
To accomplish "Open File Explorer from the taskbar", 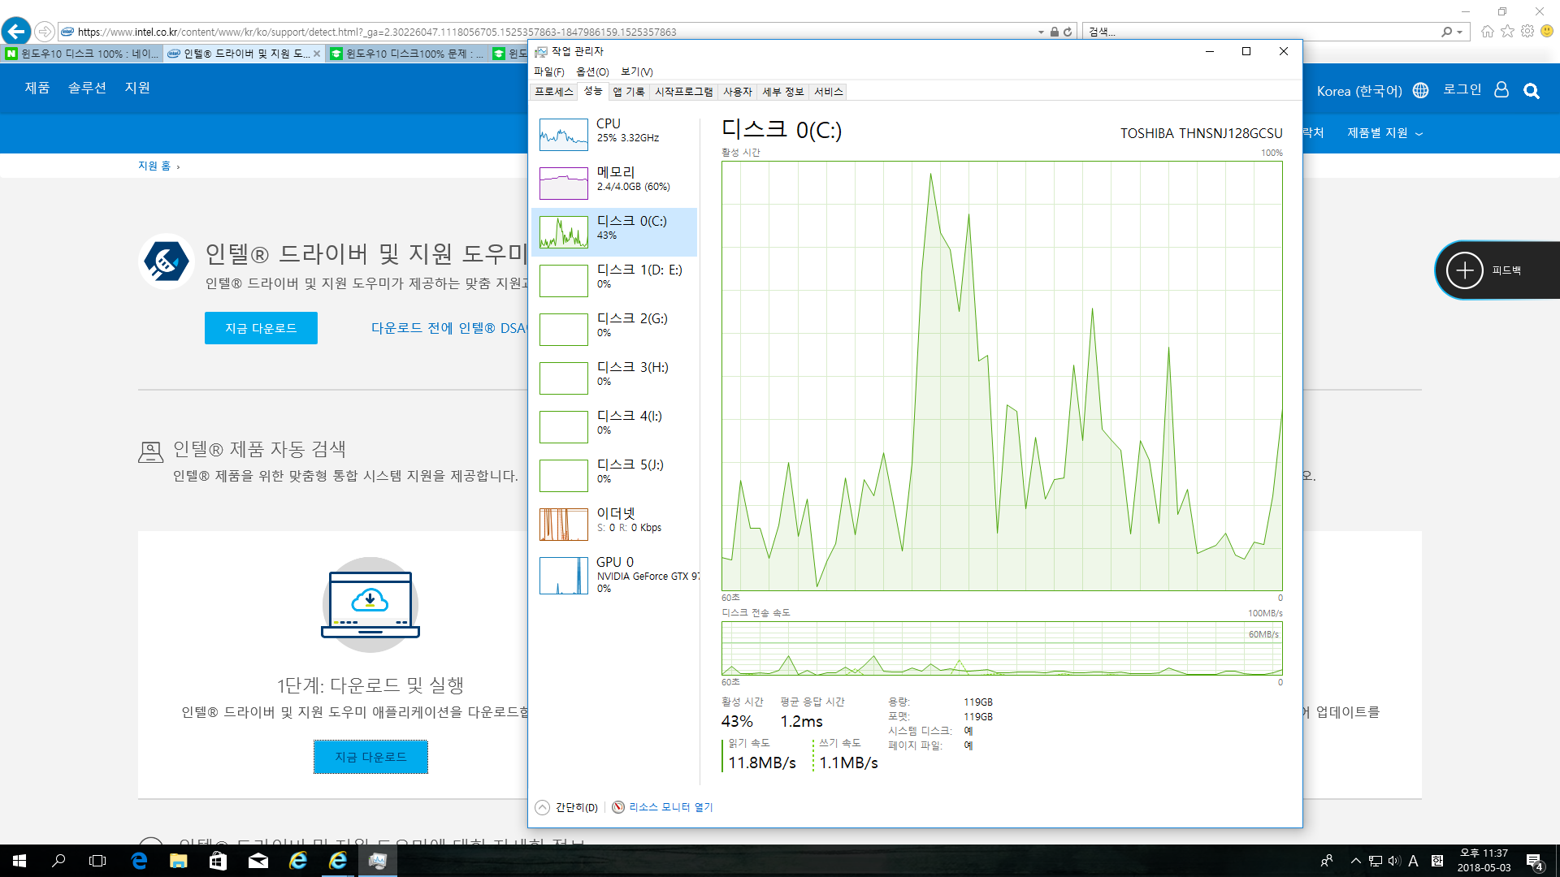I will point(178,861).
